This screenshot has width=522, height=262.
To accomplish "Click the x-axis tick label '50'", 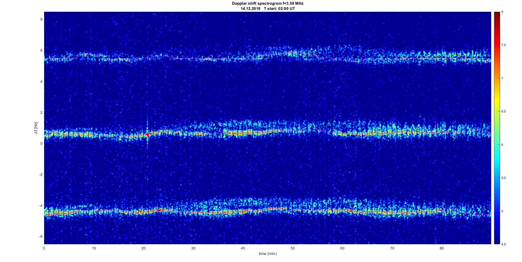I will pos(293,248).
